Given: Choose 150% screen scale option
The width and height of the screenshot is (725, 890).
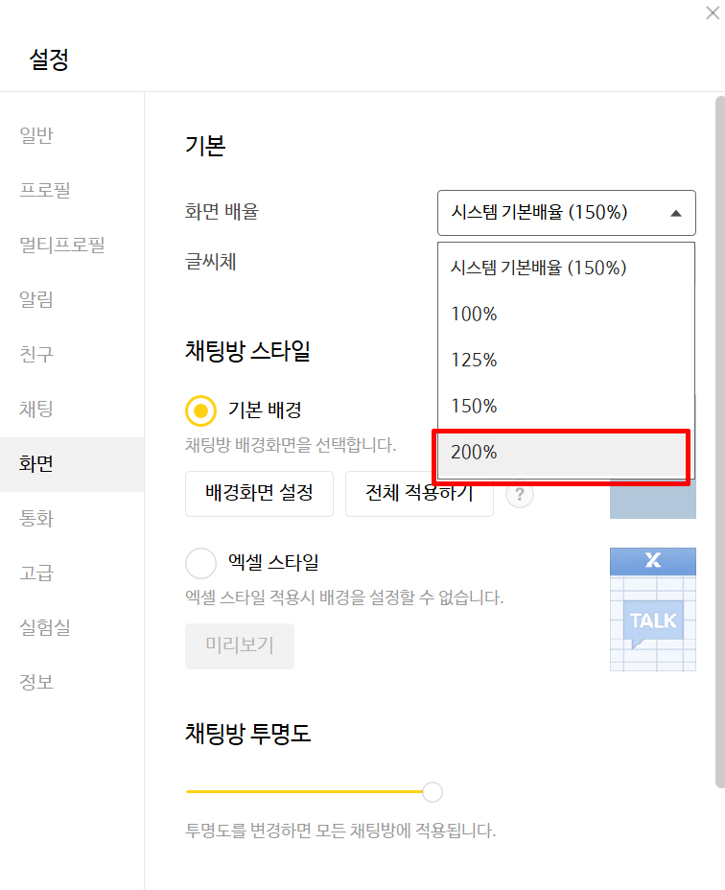Looking at the screenshot, I should tap(566, 406).
